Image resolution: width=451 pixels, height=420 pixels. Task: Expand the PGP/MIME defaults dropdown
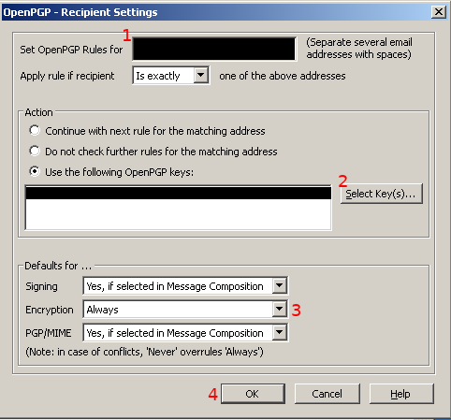[x=185, y=333]
